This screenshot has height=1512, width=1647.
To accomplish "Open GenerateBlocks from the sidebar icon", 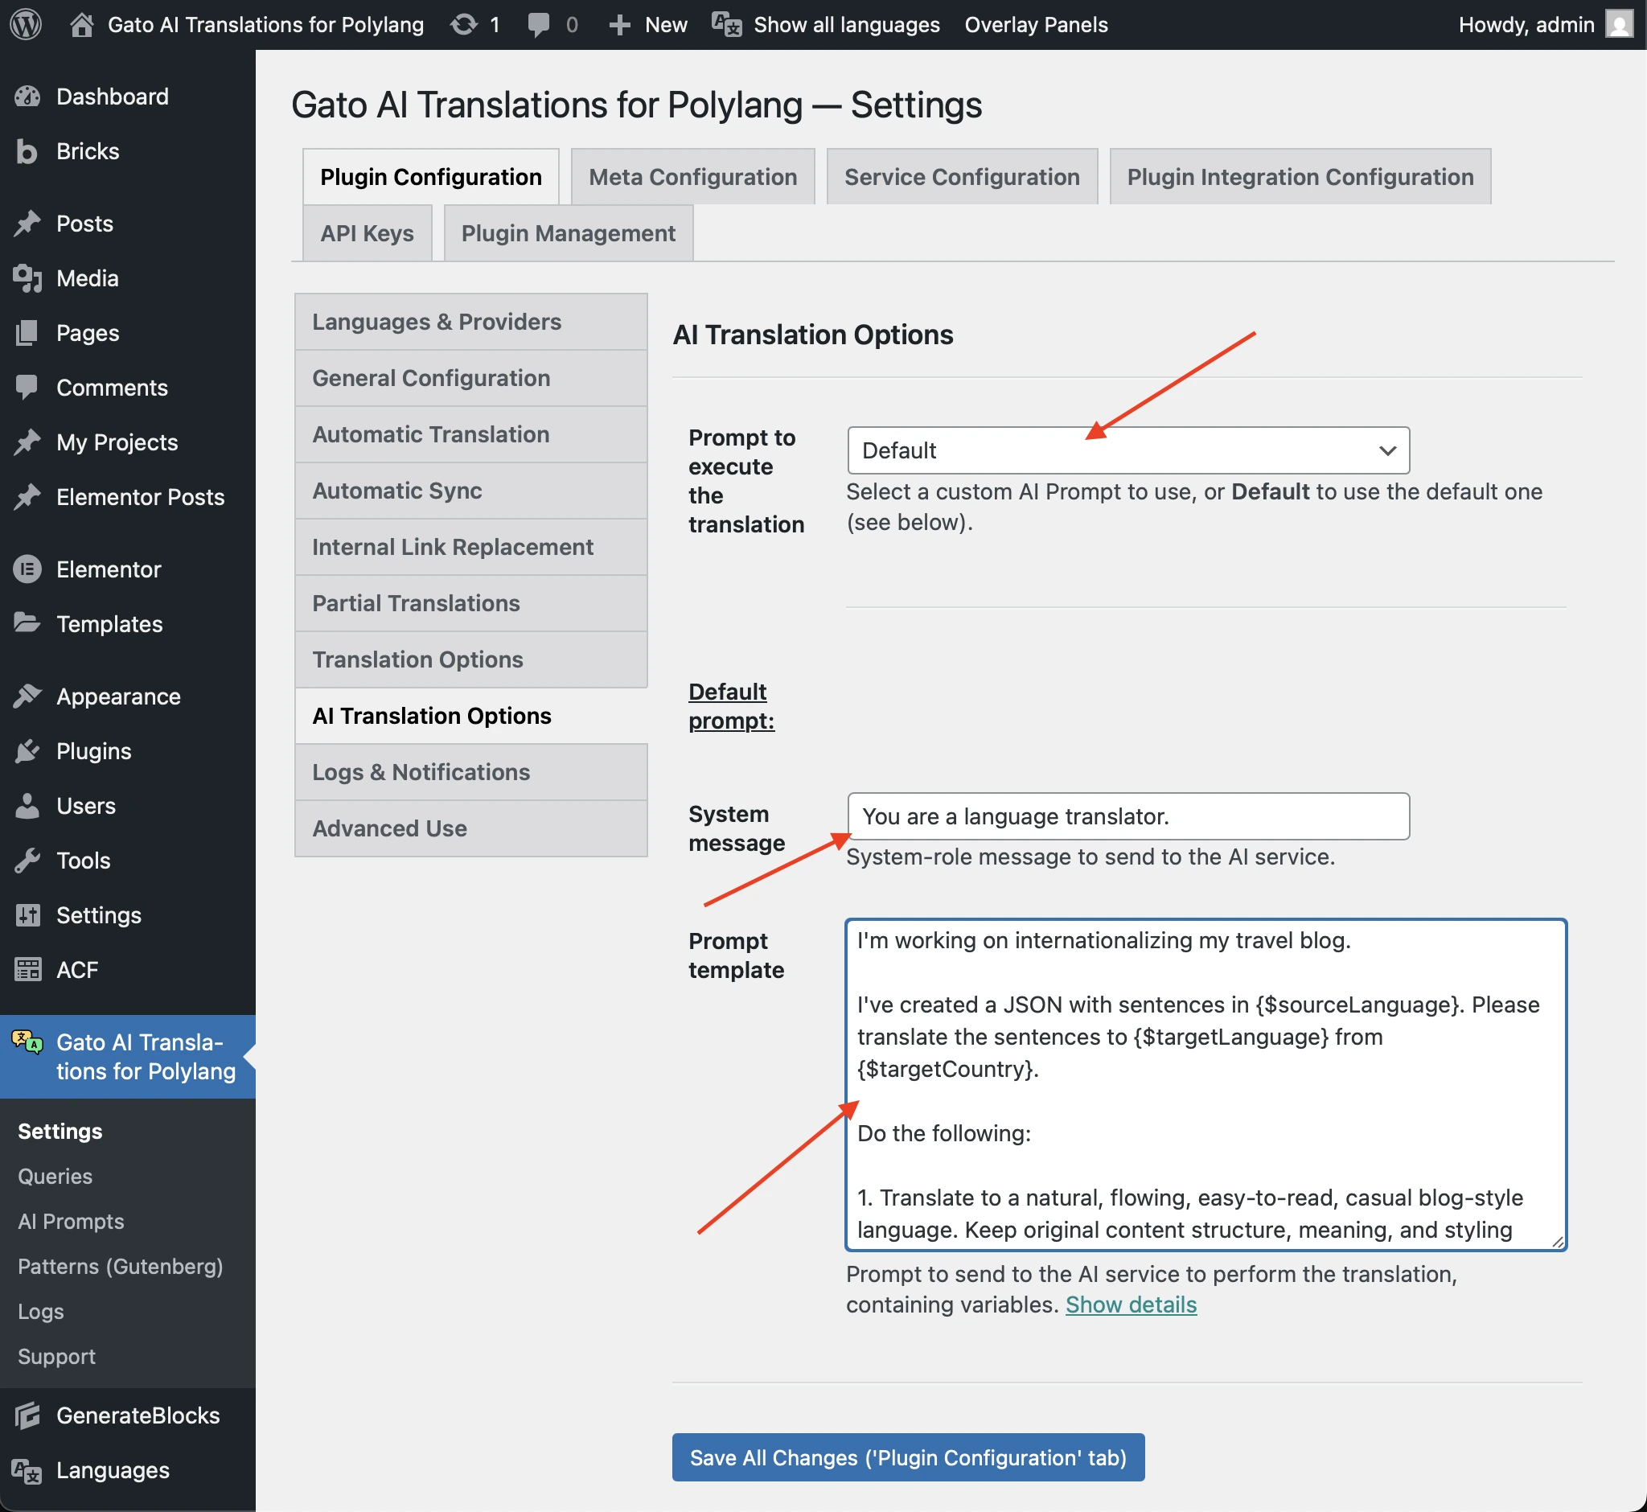I will coord(30,1415).
